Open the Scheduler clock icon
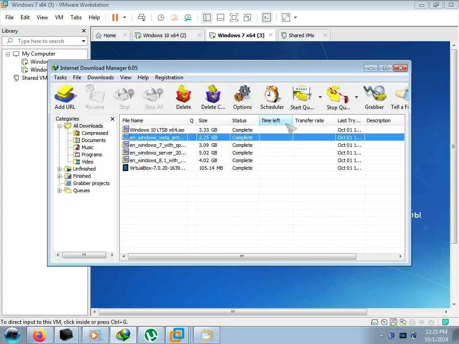The width and height of the screenshot is (459, 344). point(272,97)
